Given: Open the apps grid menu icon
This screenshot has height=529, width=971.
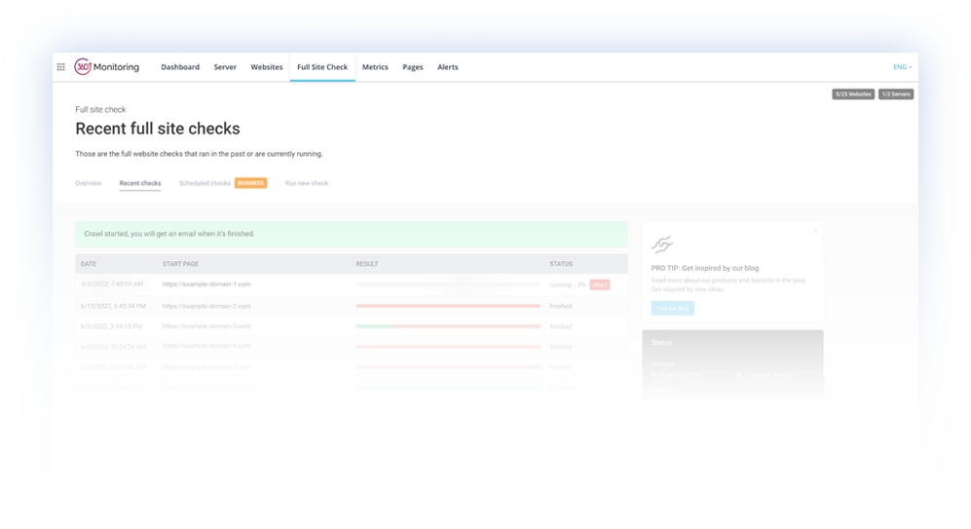Looking at the screenshot, I should click(61, 67).
